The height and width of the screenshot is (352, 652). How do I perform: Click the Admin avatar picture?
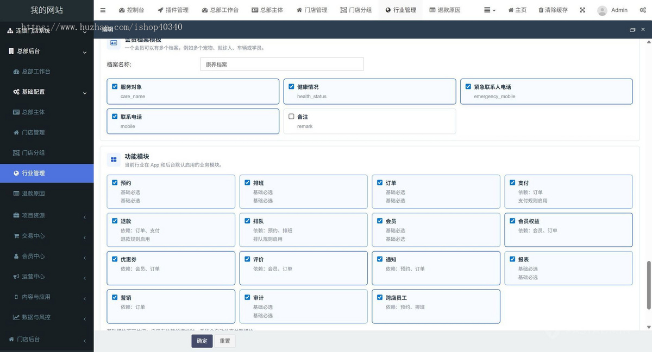point(602,10)
